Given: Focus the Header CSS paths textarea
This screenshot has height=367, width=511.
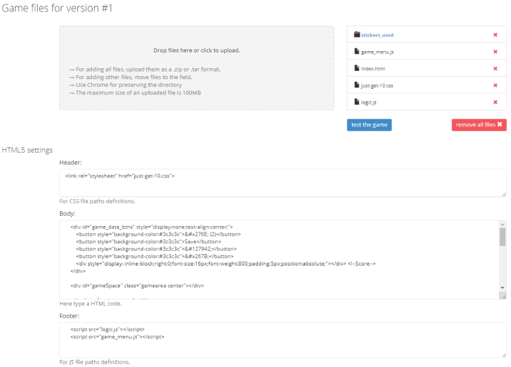Looking at the screenshot, I should pos(282,183).
